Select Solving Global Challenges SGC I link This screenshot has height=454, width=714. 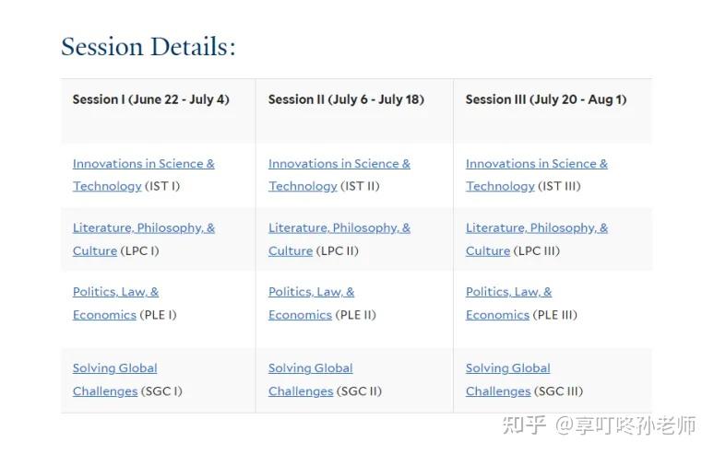(114, 368)
